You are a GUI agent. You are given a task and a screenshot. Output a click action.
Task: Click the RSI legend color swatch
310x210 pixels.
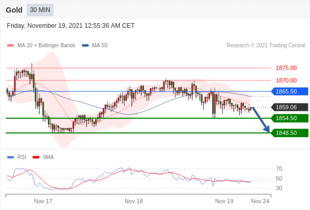point(11,157)
